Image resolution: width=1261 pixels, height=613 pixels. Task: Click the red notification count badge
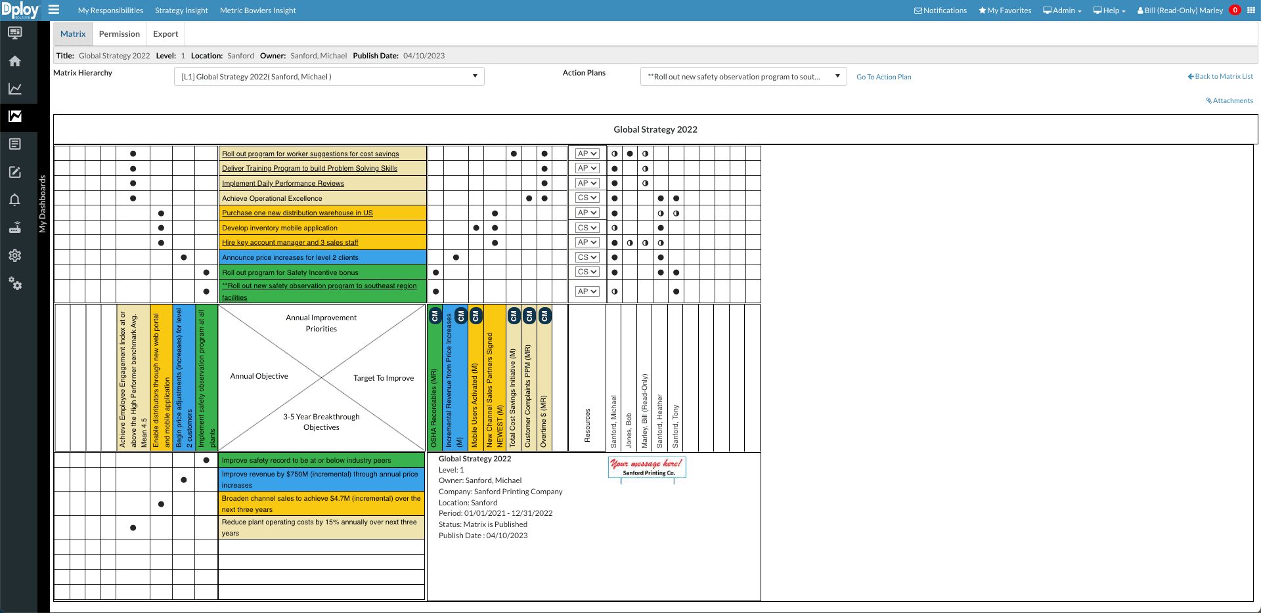click(x=1235, y=11)
